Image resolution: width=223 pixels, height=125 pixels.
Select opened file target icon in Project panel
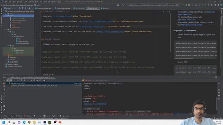[x=20, y=8]
